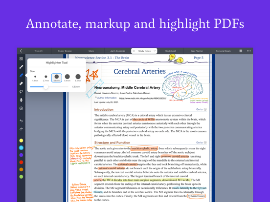Click the highlighted 'internal carotid arteries' text
270x202 pixels.
pos(112,168)
